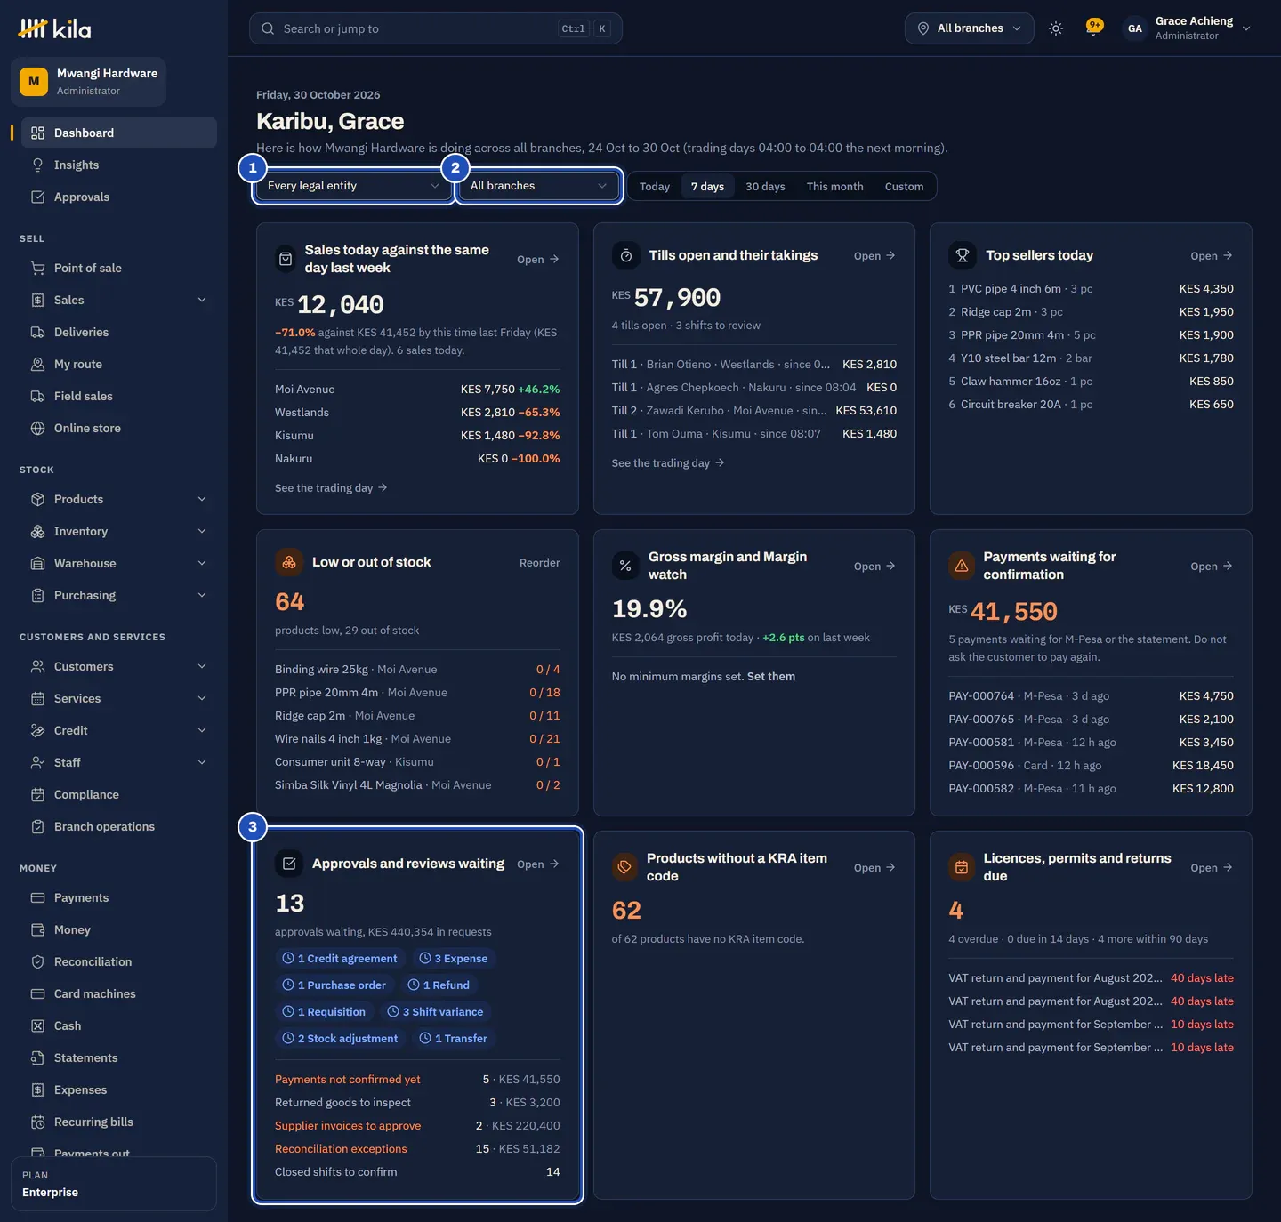Open the Top sellers today card
Image resolution: width=1281 pixels, height=1222 pixels.
tap(1212, 256)
